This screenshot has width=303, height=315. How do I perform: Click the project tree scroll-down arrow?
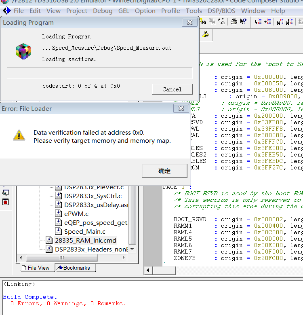click(x=132, y=249)
